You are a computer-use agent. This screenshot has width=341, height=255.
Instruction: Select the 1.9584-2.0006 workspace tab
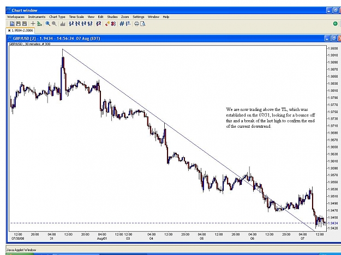pos(21,30)
